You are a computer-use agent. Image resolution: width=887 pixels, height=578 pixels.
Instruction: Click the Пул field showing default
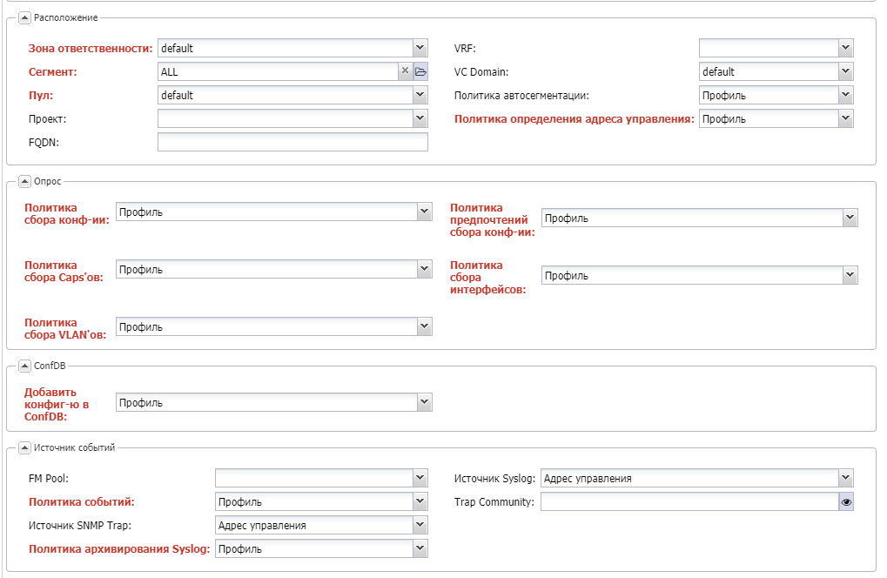coord(286,95)
